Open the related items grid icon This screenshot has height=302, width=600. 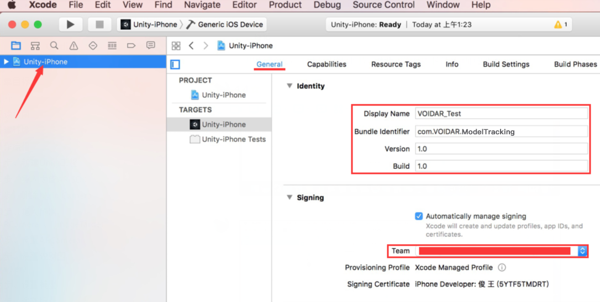(176, 46)
